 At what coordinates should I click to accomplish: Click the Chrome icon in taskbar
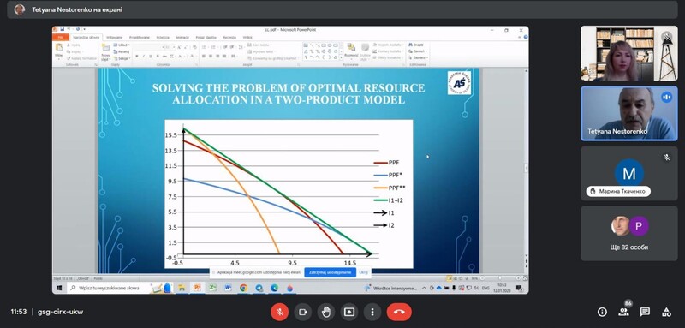pos(243,288)
